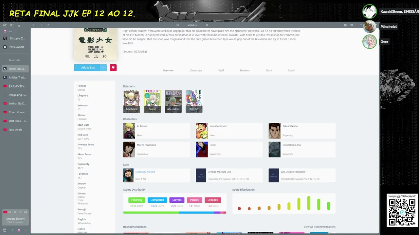
Task: Expand the Add to List dropdown arrow
Action: [x=103, y=68]
